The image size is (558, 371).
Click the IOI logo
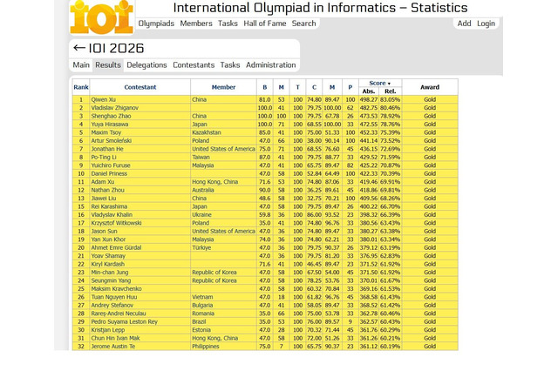click(101, 17)
